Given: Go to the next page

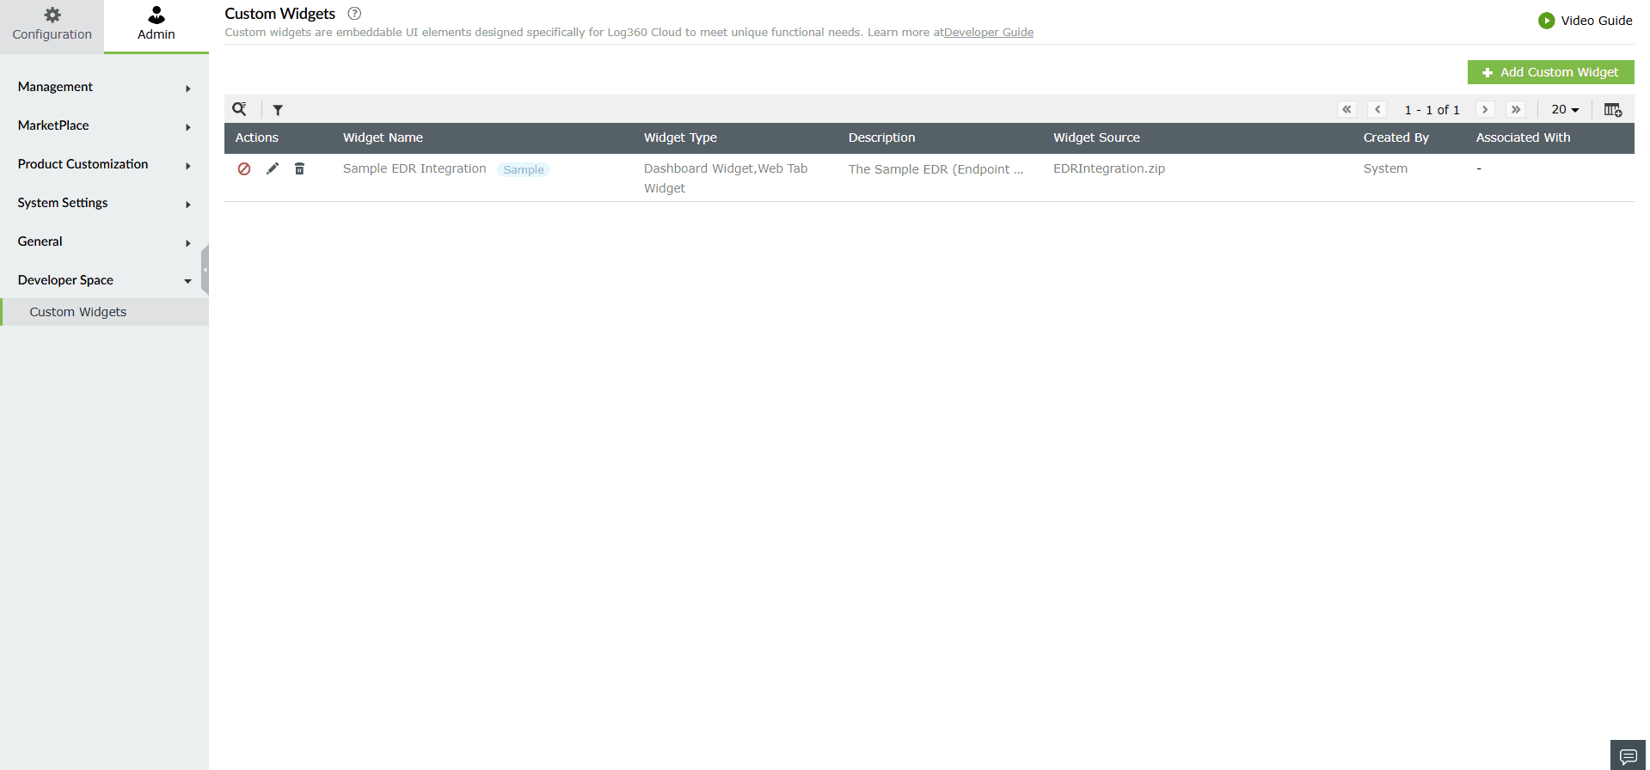Looking at the screenshot, I should 1485,109.
